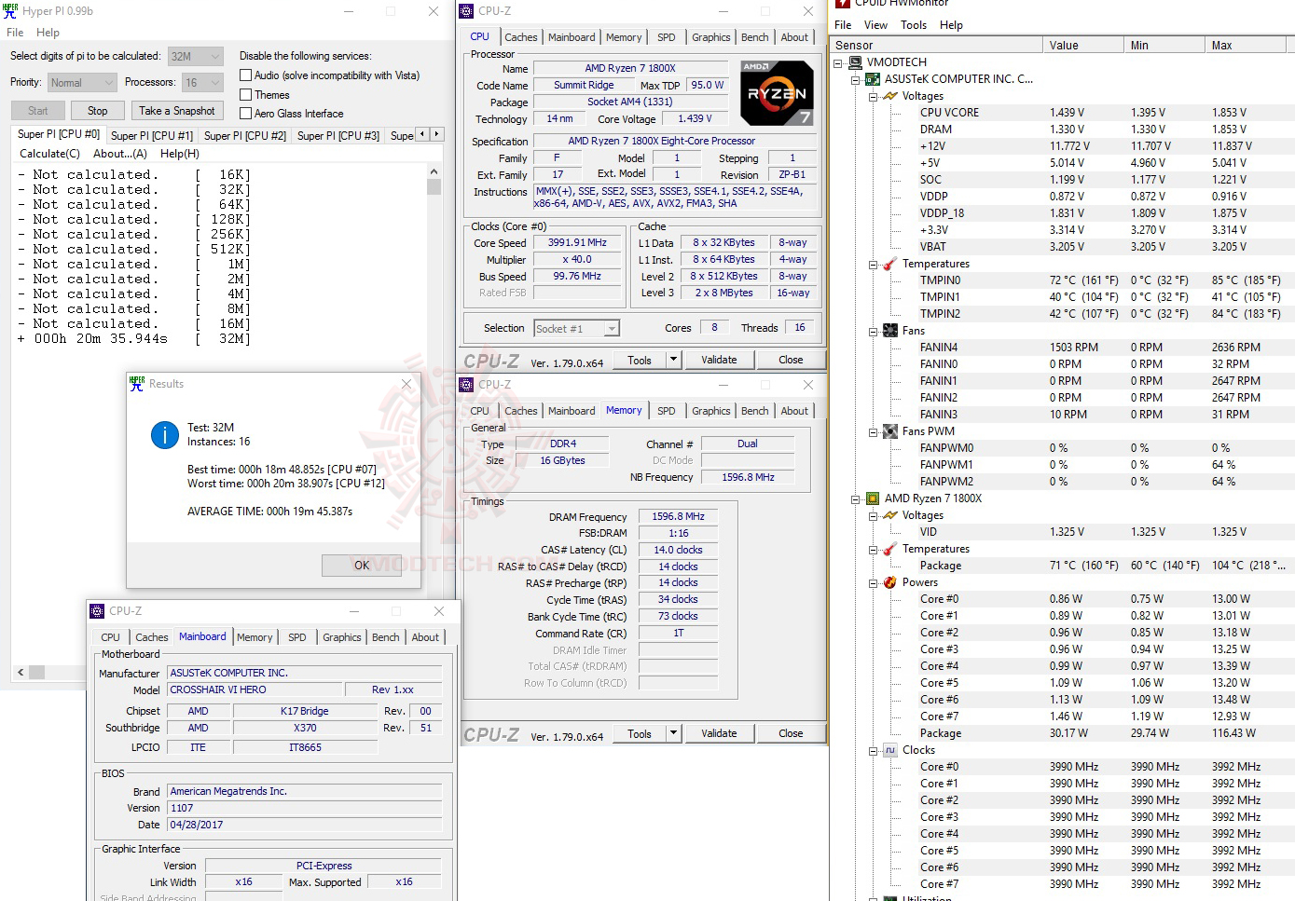Click the Temperatures icon under AMD Ryzen 7 1800X
The height and width of the screenshot is (901, 1295).
[889, 549]
